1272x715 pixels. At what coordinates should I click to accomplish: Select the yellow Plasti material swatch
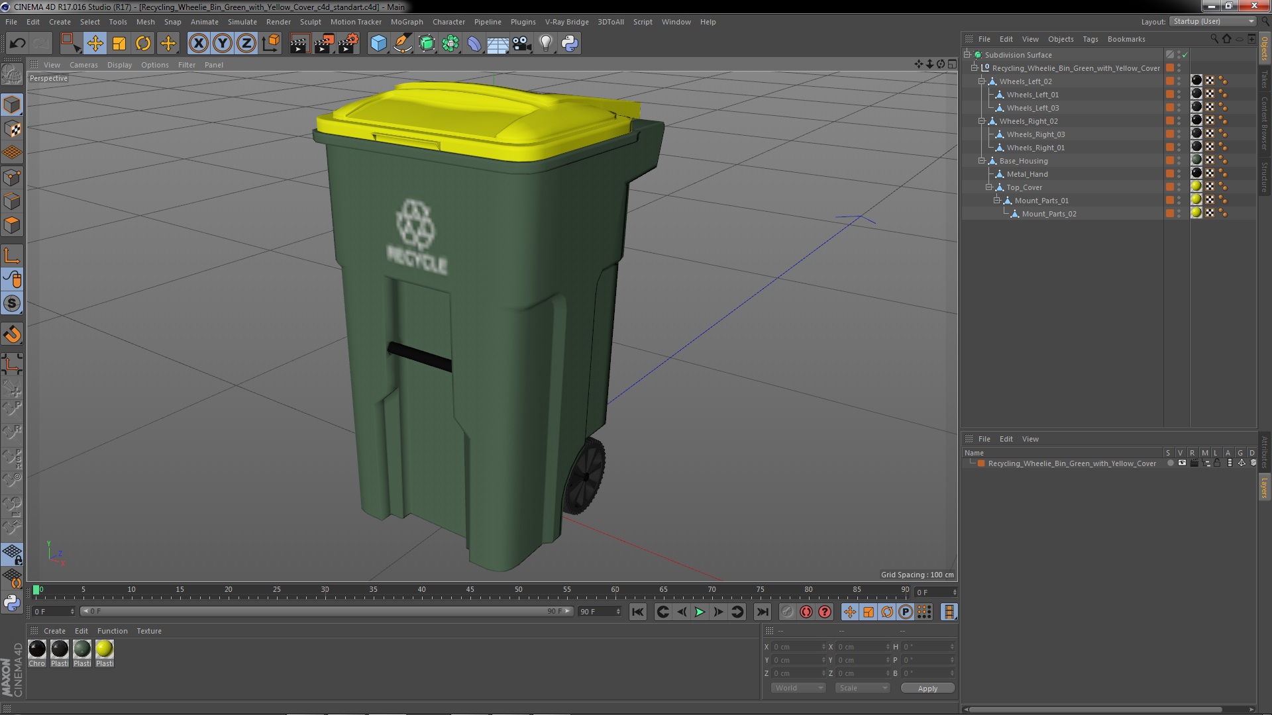(x=105, y=649)
